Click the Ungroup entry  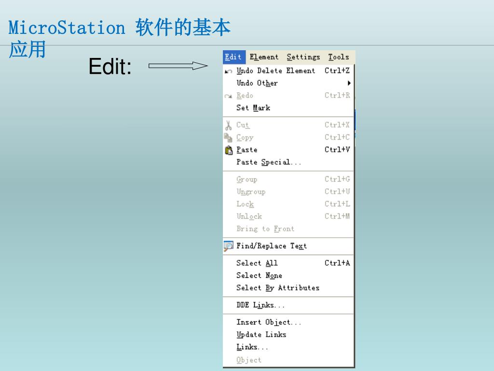point(288,191)
